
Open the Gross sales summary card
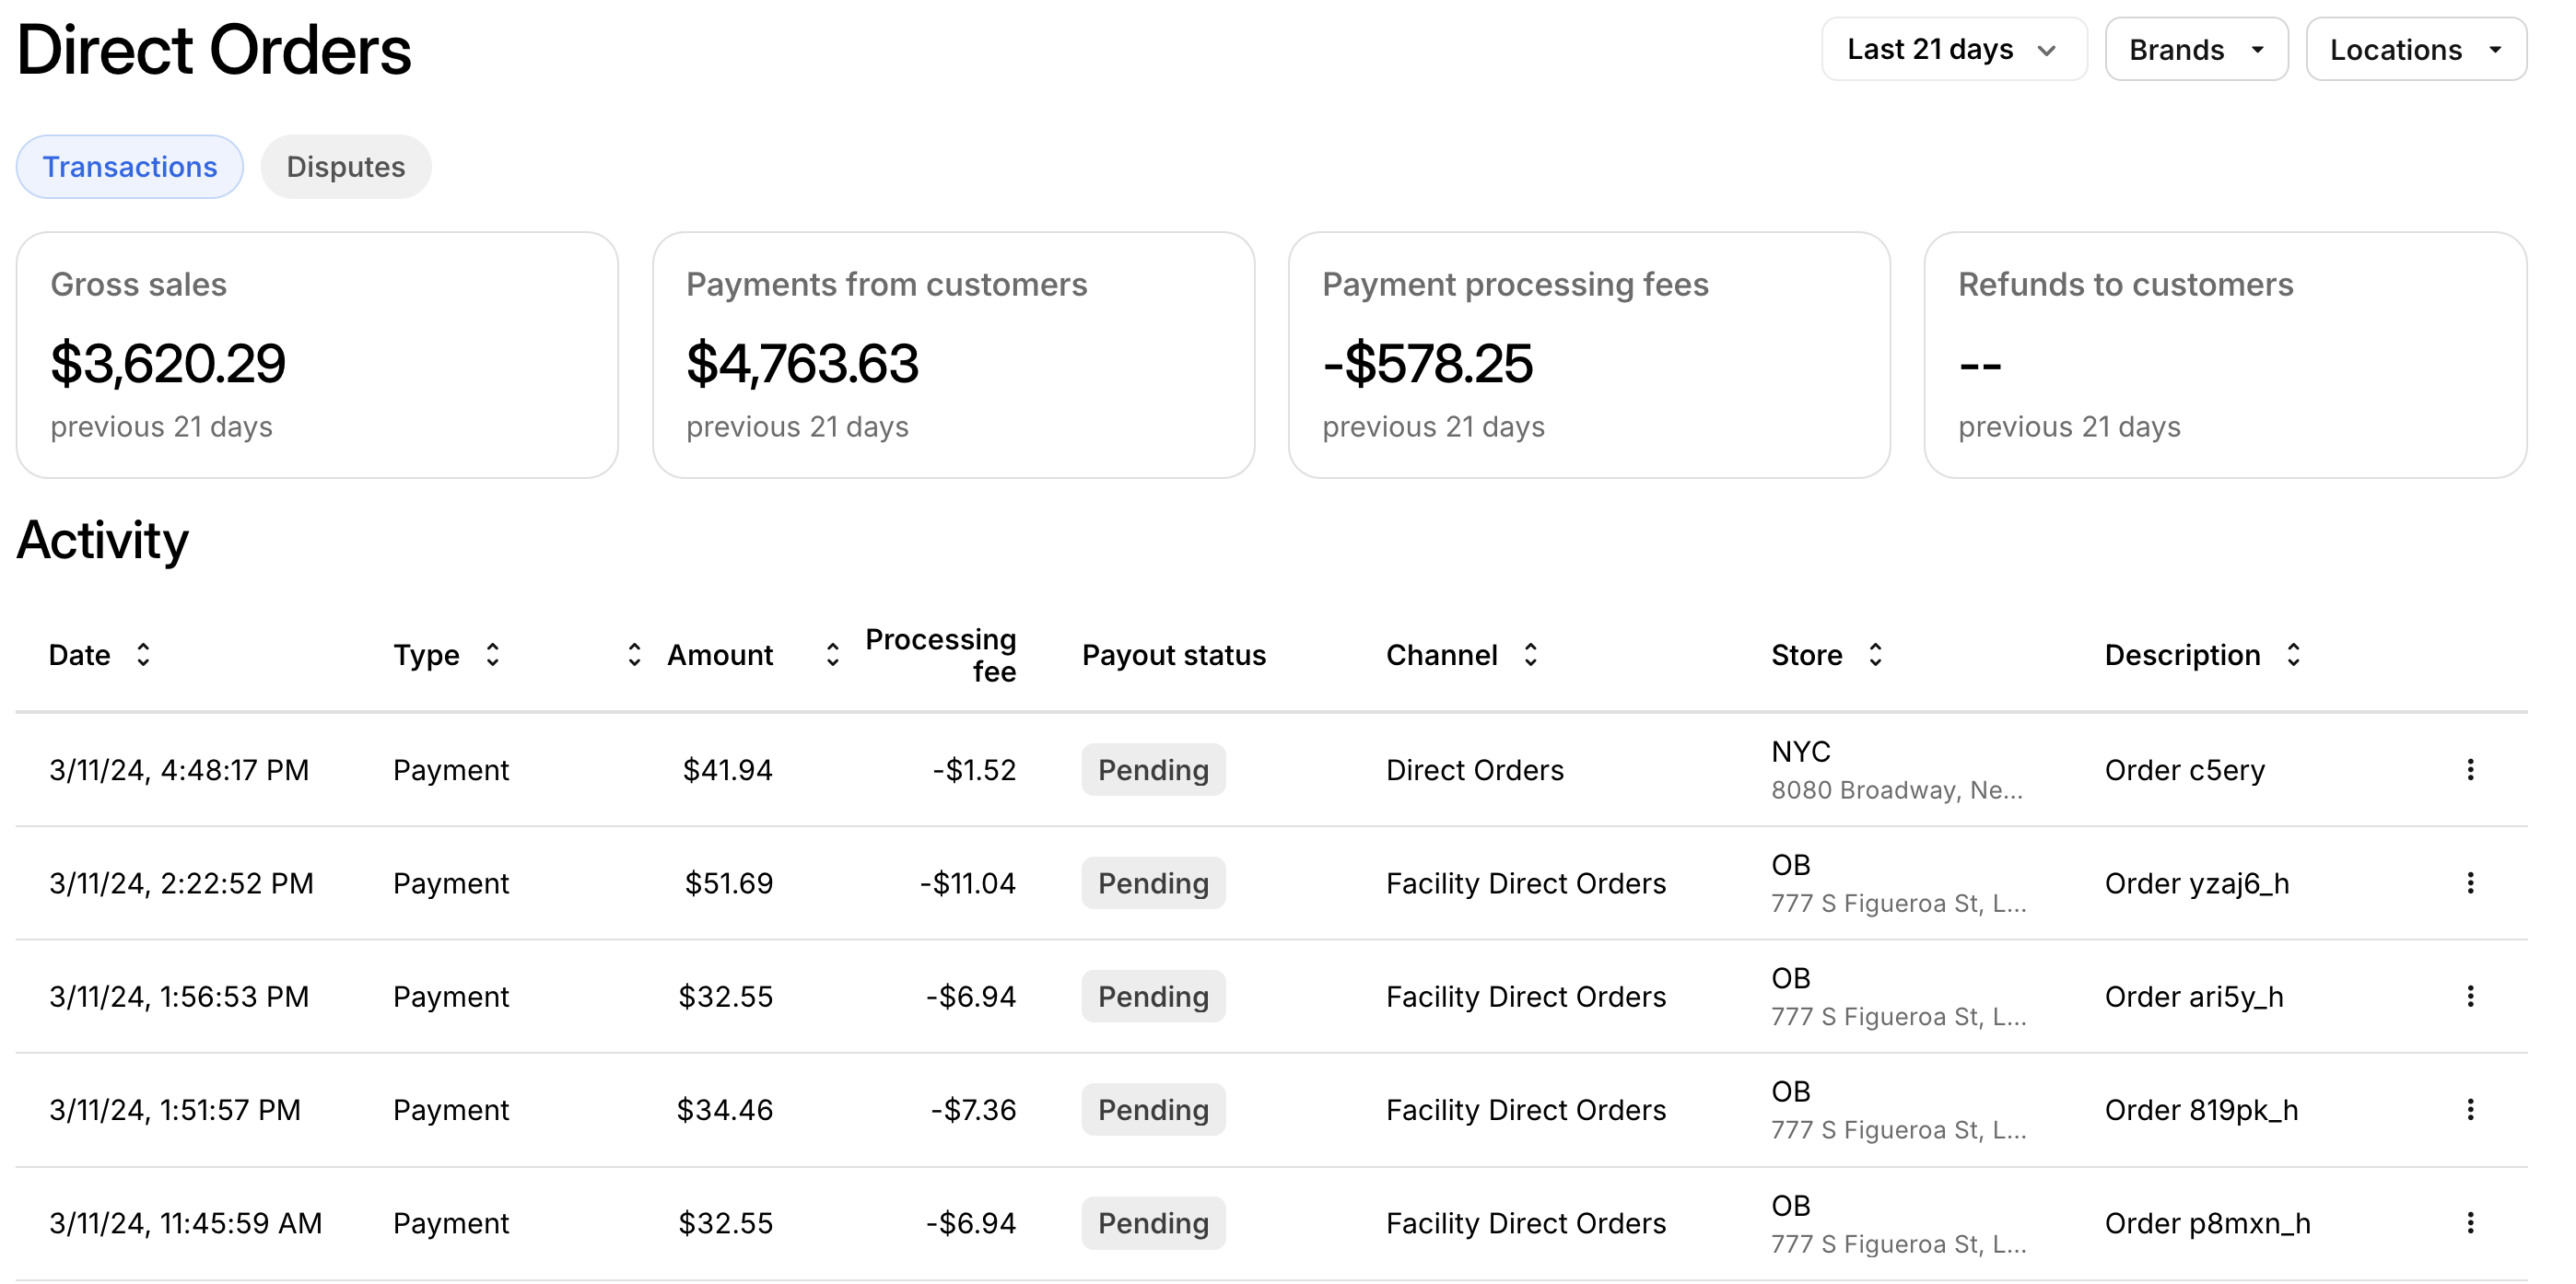(318, 355)
